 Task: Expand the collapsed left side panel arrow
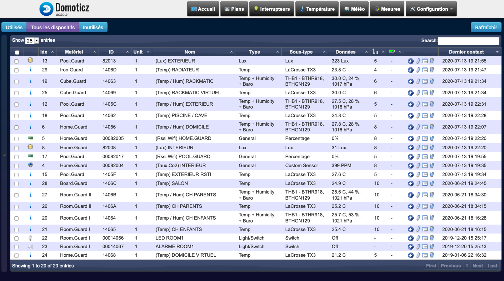[x=4, y=154]
